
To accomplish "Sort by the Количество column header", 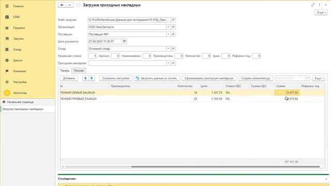I will (x=187, y=86).
